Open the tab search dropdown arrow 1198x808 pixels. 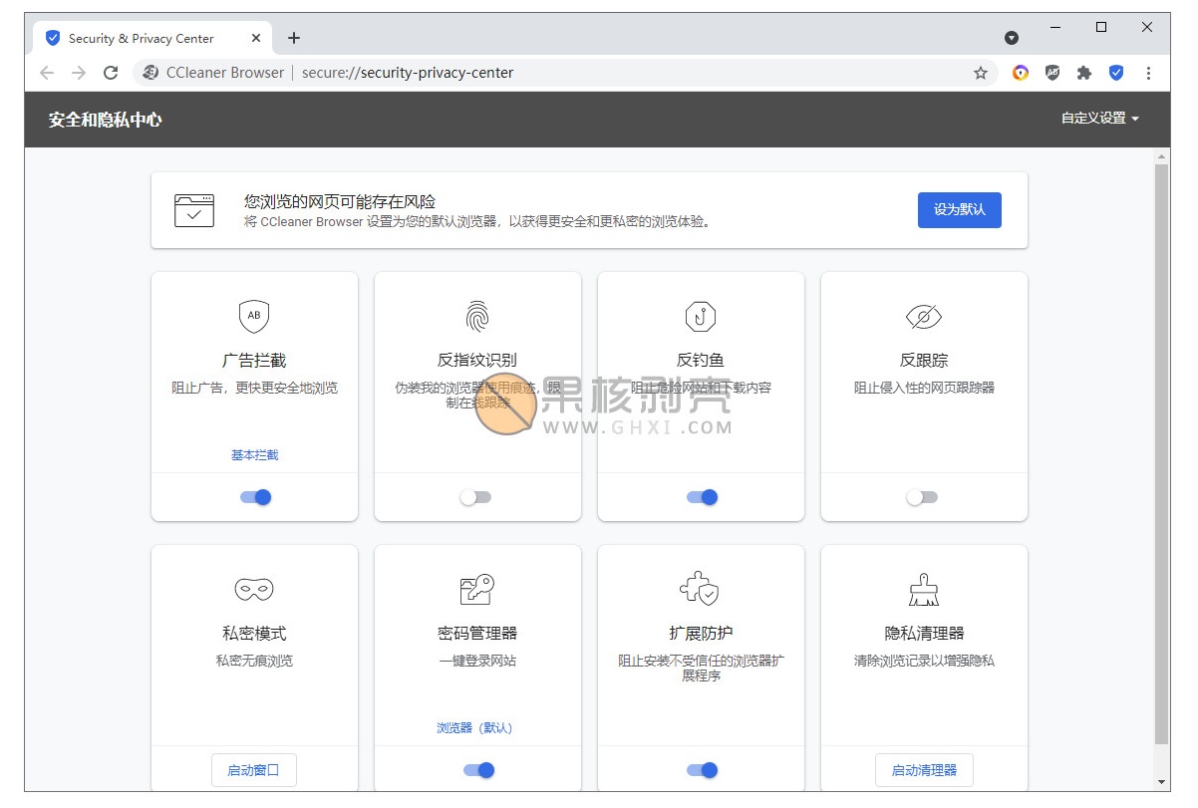(1012, 38)
